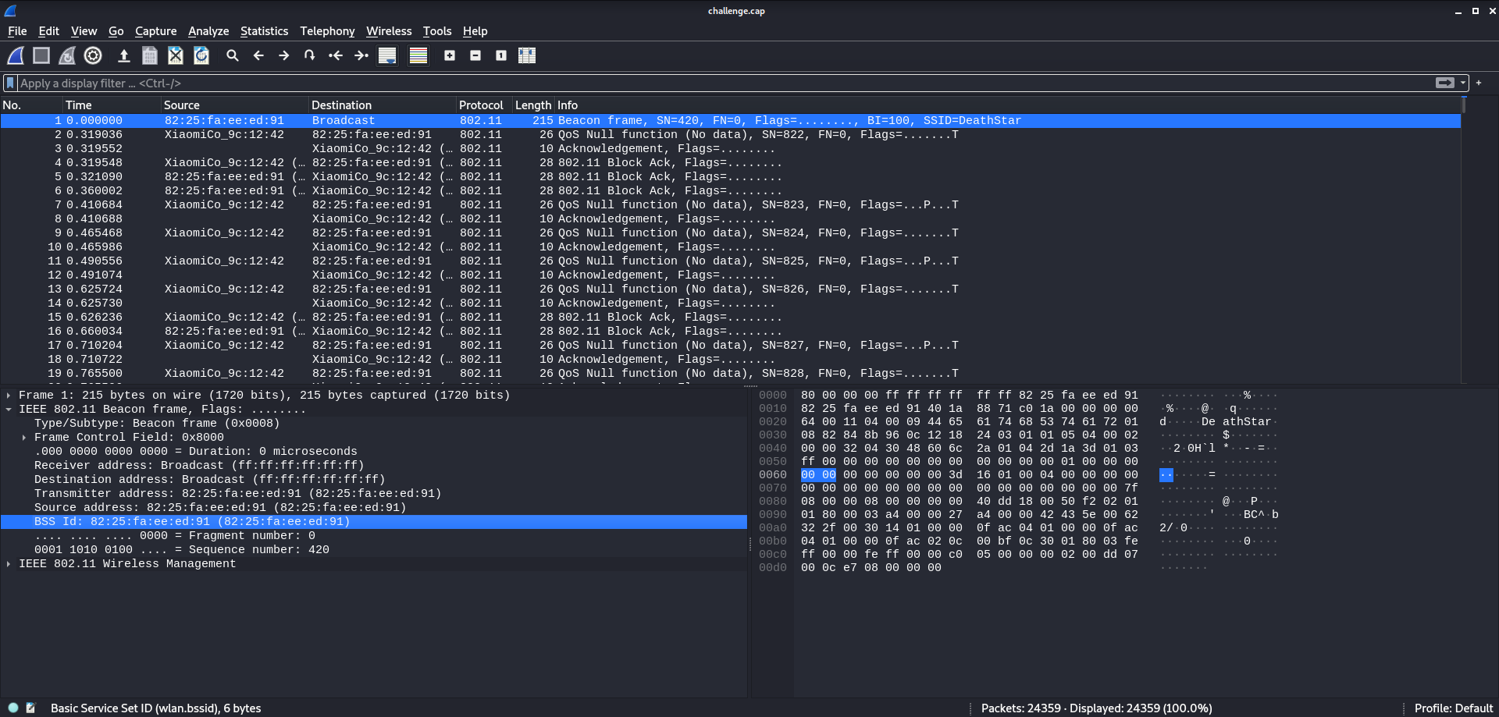1499x717 pixels.
Task: Restart the current capture
Action: pyautogui.click(x=67, y=55)
